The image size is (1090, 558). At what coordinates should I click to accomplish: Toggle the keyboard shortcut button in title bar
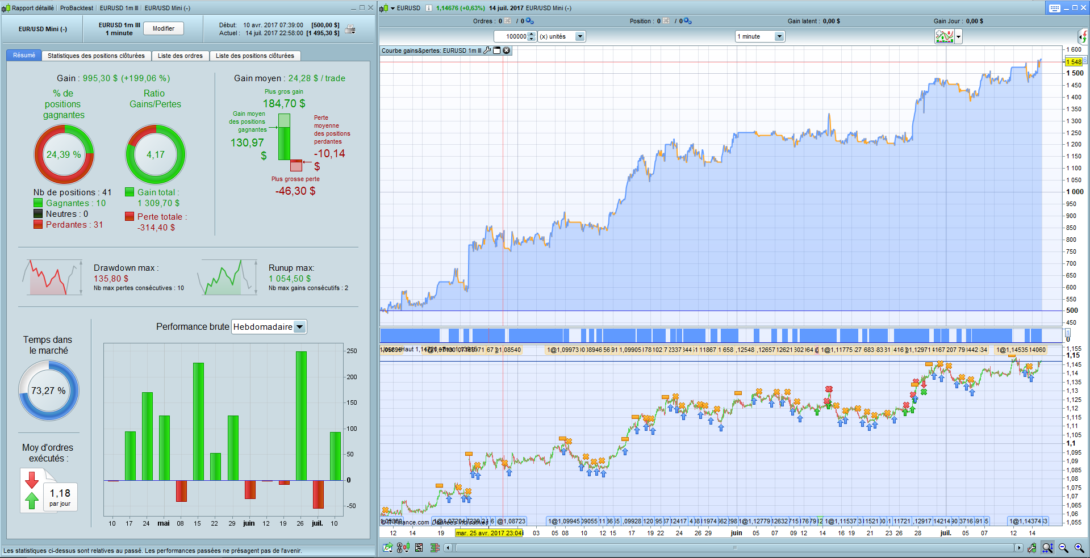tap(1054, 8)
